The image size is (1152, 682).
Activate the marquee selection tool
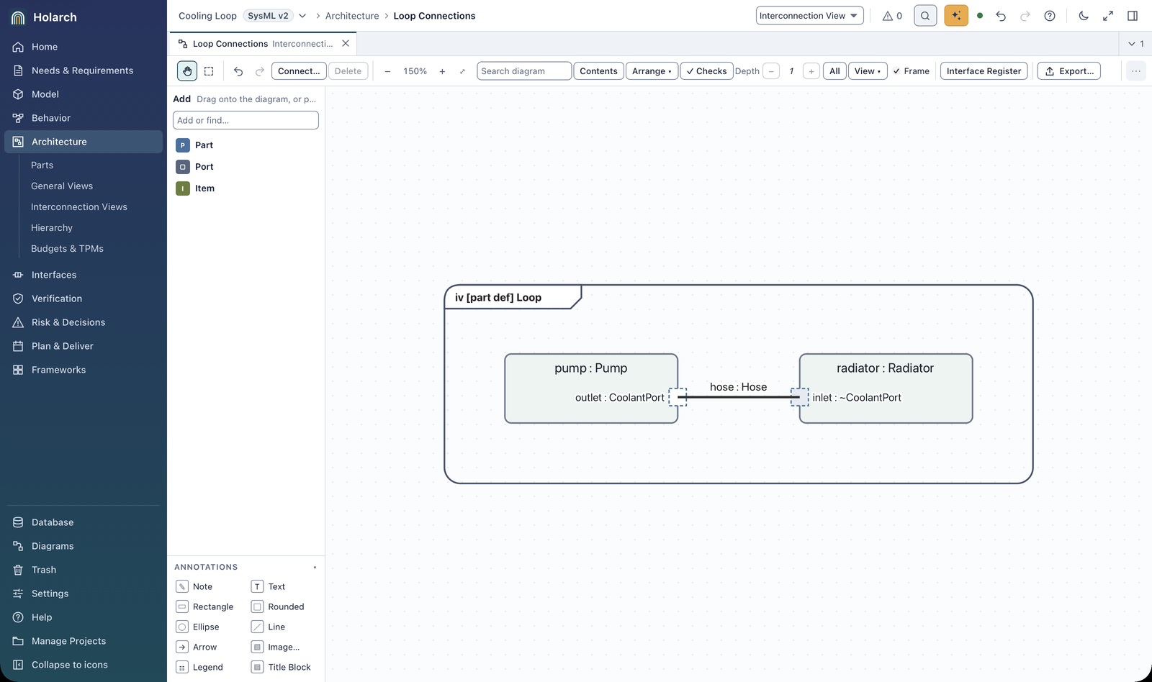point(209,71)
